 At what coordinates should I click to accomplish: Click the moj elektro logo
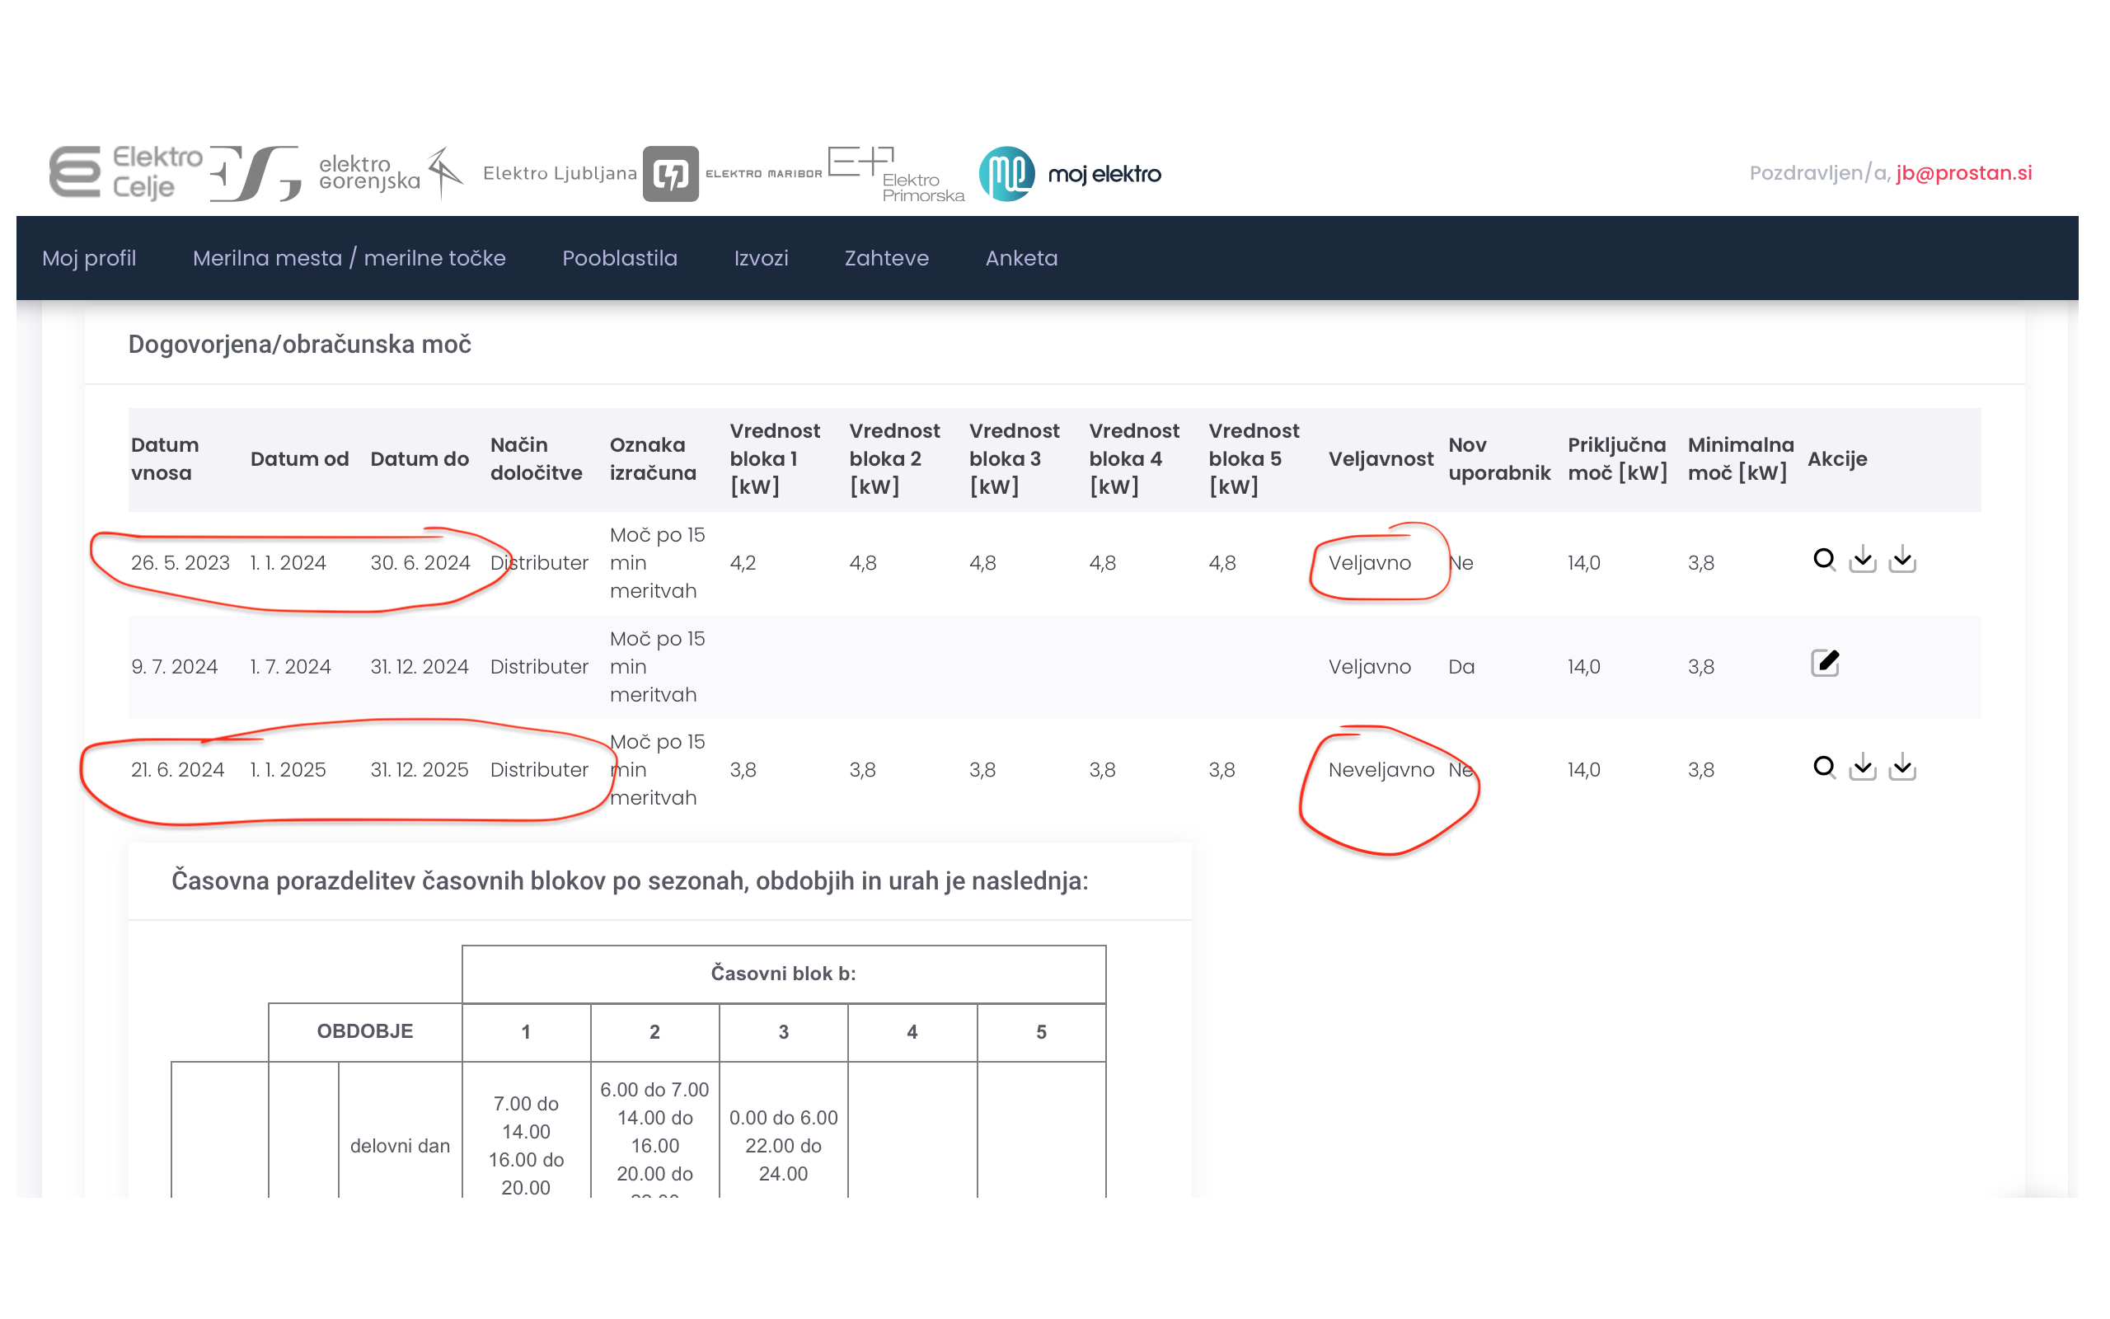1070,174
